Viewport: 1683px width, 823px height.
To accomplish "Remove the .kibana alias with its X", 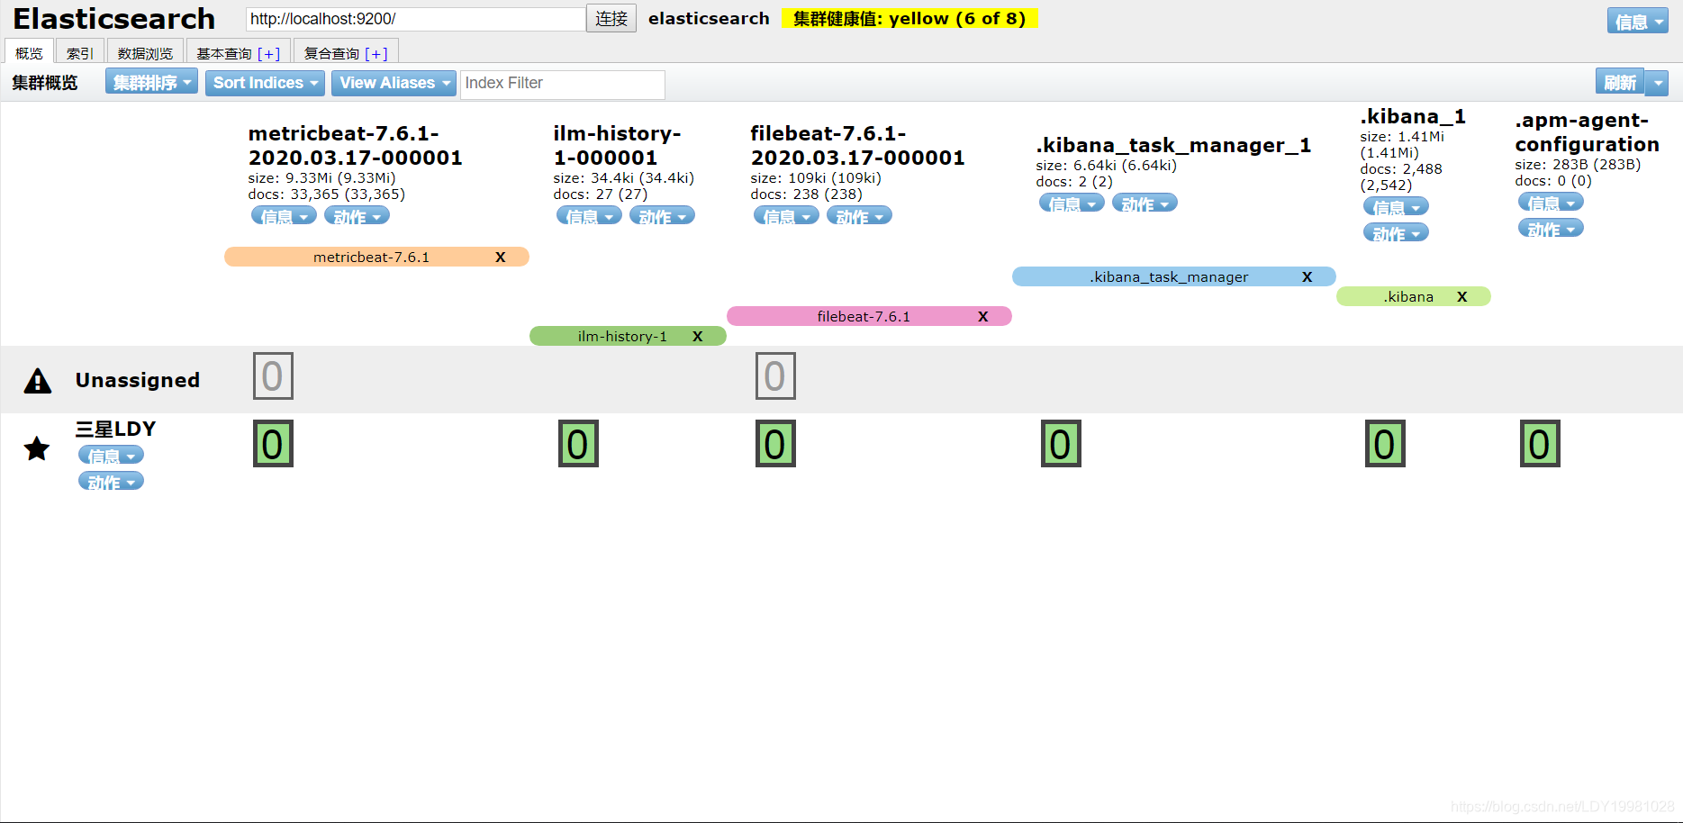I will pyautogui.click(x=1462, y=297).
